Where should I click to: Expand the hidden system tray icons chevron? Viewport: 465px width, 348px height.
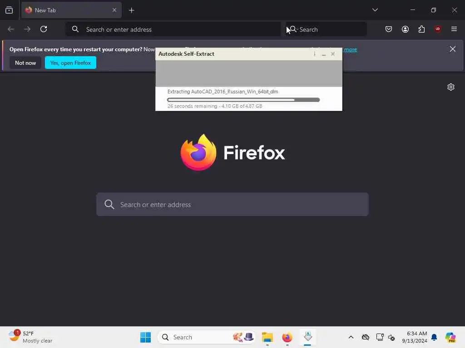351,337
